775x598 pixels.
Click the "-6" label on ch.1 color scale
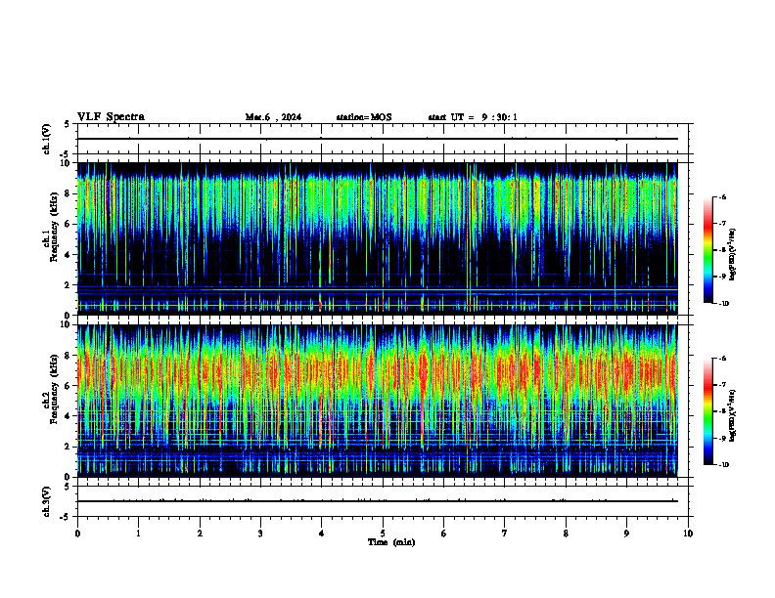722,196
